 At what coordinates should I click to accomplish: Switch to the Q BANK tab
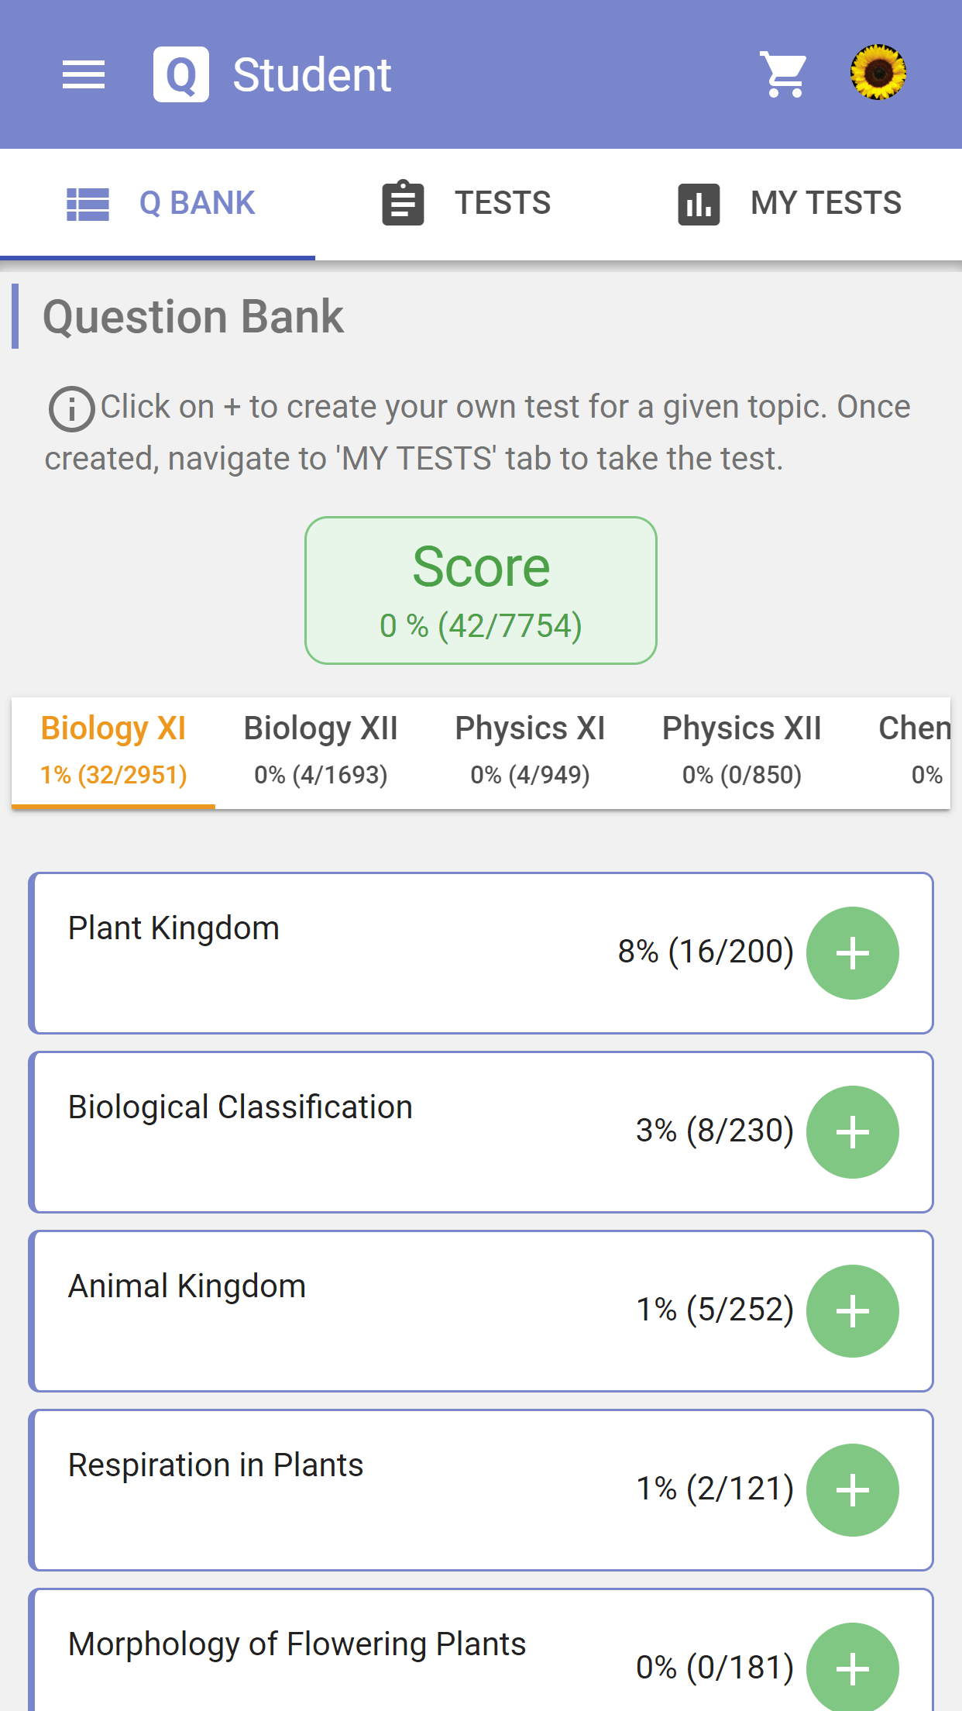tap(158, 204)
